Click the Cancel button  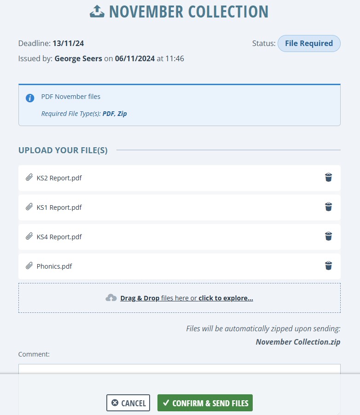click(128, 403)
